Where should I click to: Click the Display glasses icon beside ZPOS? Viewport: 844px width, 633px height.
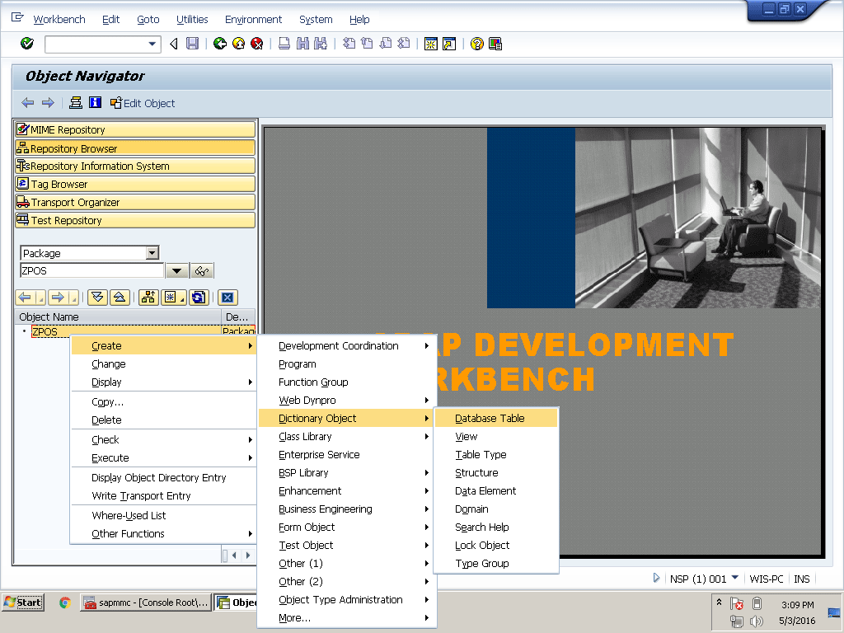click(x=203, y=270)
